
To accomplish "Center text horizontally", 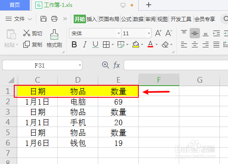I will point(195,44).
